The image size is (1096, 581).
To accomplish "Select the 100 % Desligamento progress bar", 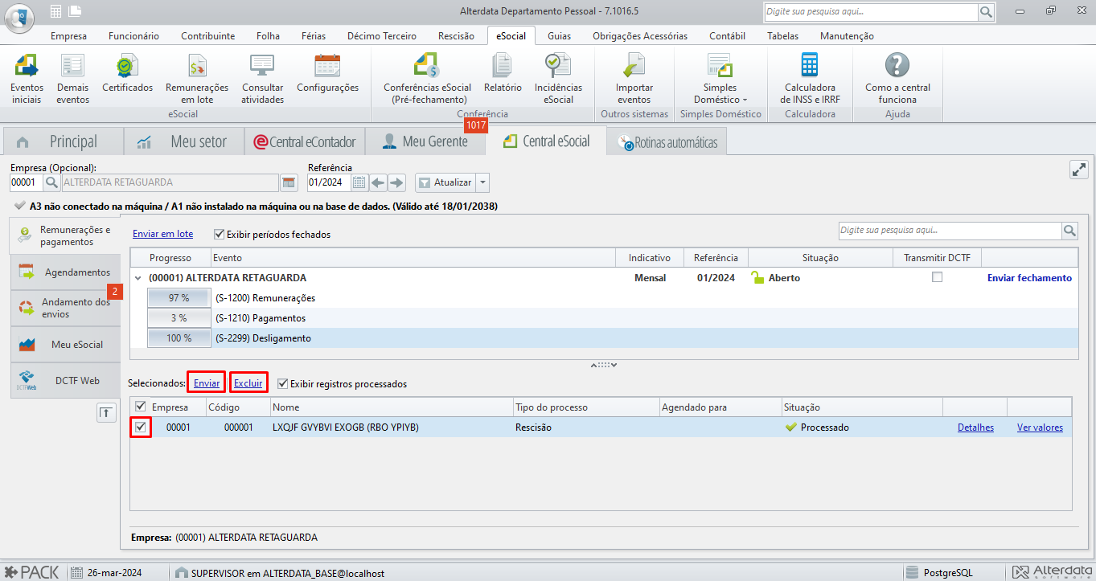I will pos(179,338).
